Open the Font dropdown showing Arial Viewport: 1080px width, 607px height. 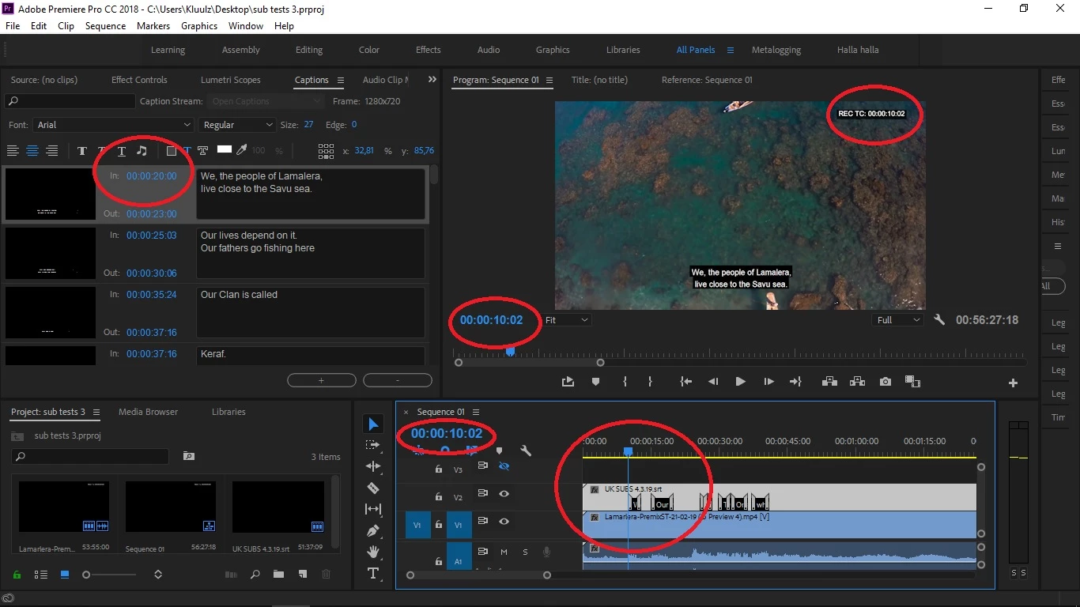[112, 125]
